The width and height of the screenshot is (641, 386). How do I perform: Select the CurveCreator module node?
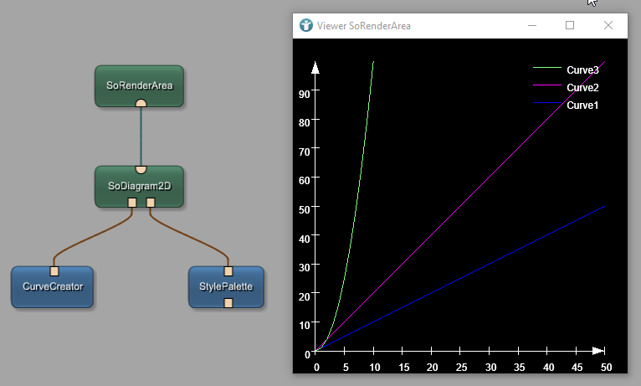tap(53, 287)
